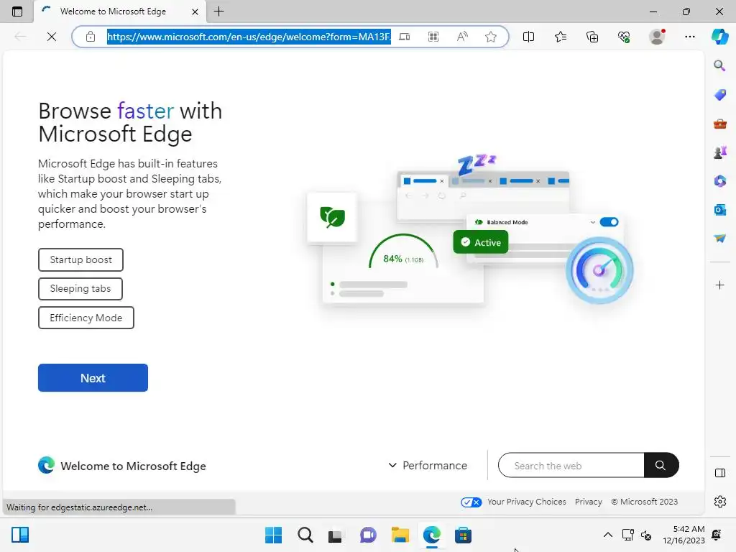The height and width of the screenshot is (552, 736).
Task: Open sidebar settings gear
Action: point(720,502)
